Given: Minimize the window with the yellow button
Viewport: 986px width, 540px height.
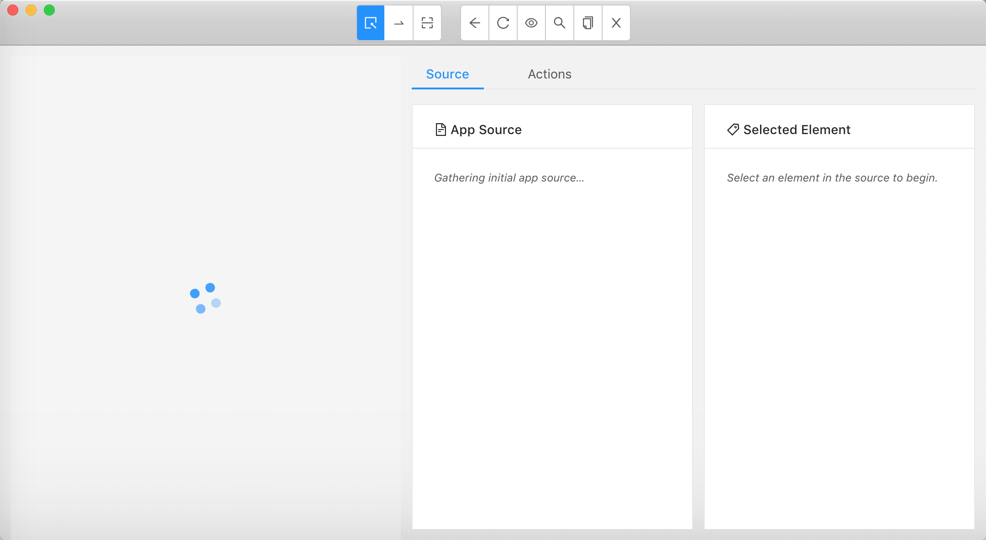Looking at the screenshot, I should coord(31,10).
